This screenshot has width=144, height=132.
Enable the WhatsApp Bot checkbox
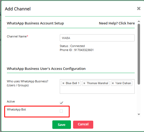61,111
